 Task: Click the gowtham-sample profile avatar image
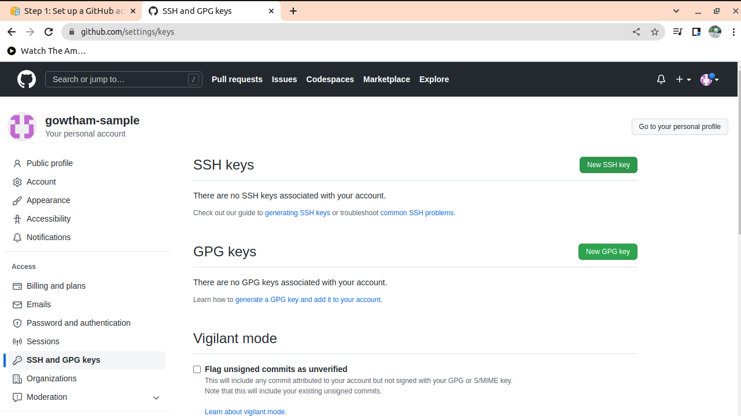(22, 127)
